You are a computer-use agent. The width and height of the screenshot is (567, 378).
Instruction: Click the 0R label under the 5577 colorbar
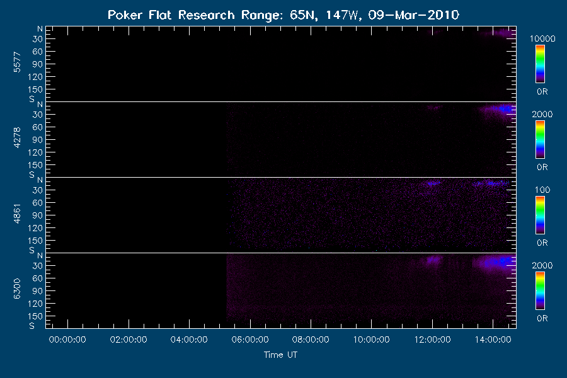542,92
